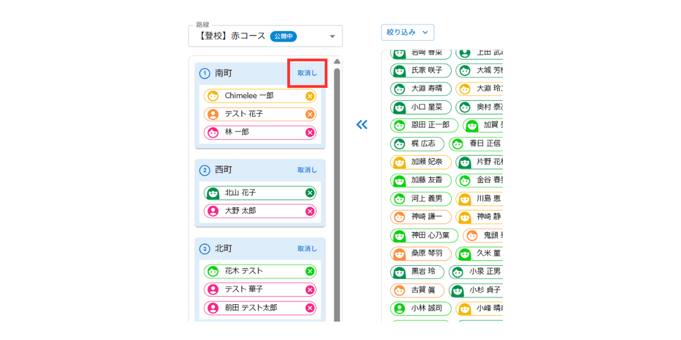Remove 北山 花子 from the 西町 stop
681x340 pixels.
310,192
